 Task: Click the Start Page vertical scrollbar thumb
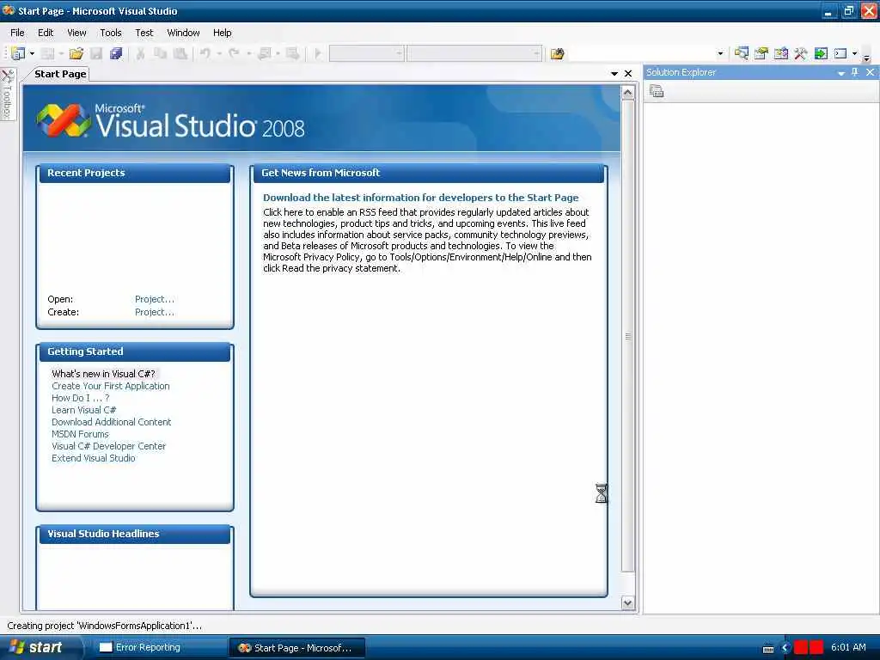click(628, 336)
